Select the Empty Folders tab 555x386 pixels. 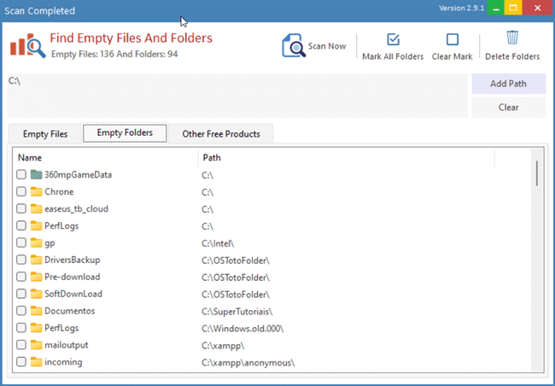coord(125,133)
